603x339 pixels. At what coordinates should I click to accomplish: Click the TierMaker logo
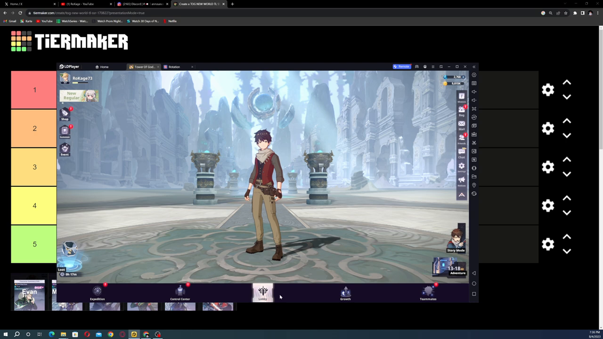coord(69,41)
